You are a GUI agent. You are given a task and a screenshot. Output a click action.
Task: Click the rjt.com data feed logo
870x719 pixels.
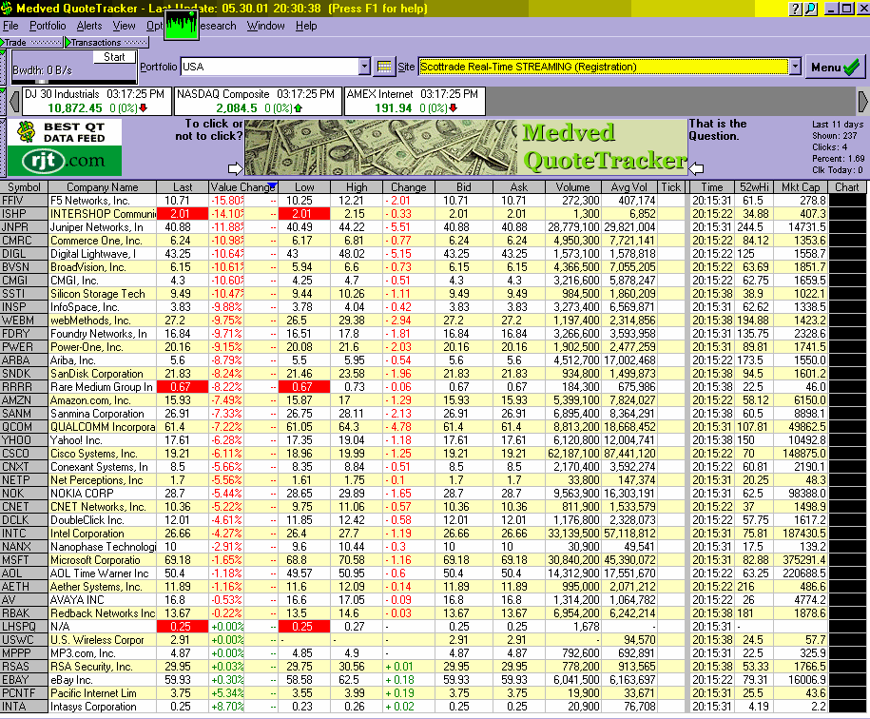[65, 147]
